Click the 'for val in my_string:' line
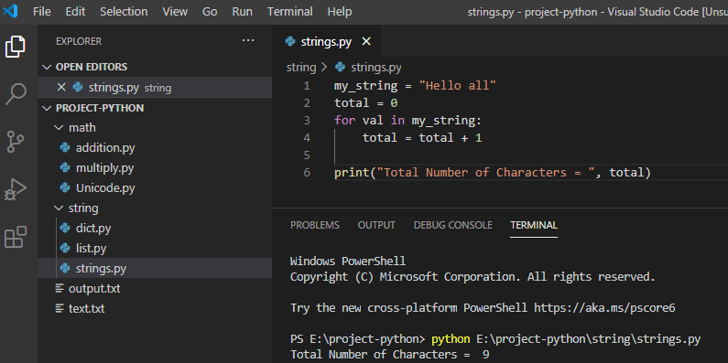 pyautogui.click(x=408, y=121)
